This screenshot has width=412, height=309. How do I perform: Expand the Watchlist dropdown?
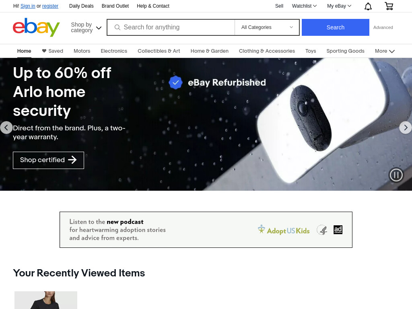pos(304,6)
